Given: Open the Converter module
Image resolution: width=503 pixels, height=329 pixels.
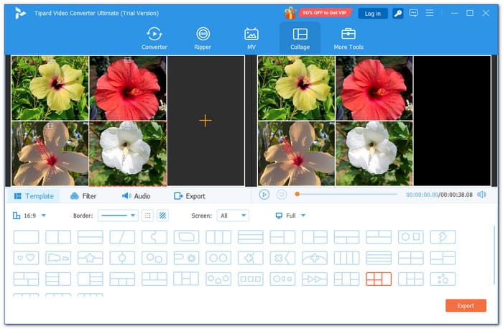Looking at the screenshot, I should click(154, 39).
